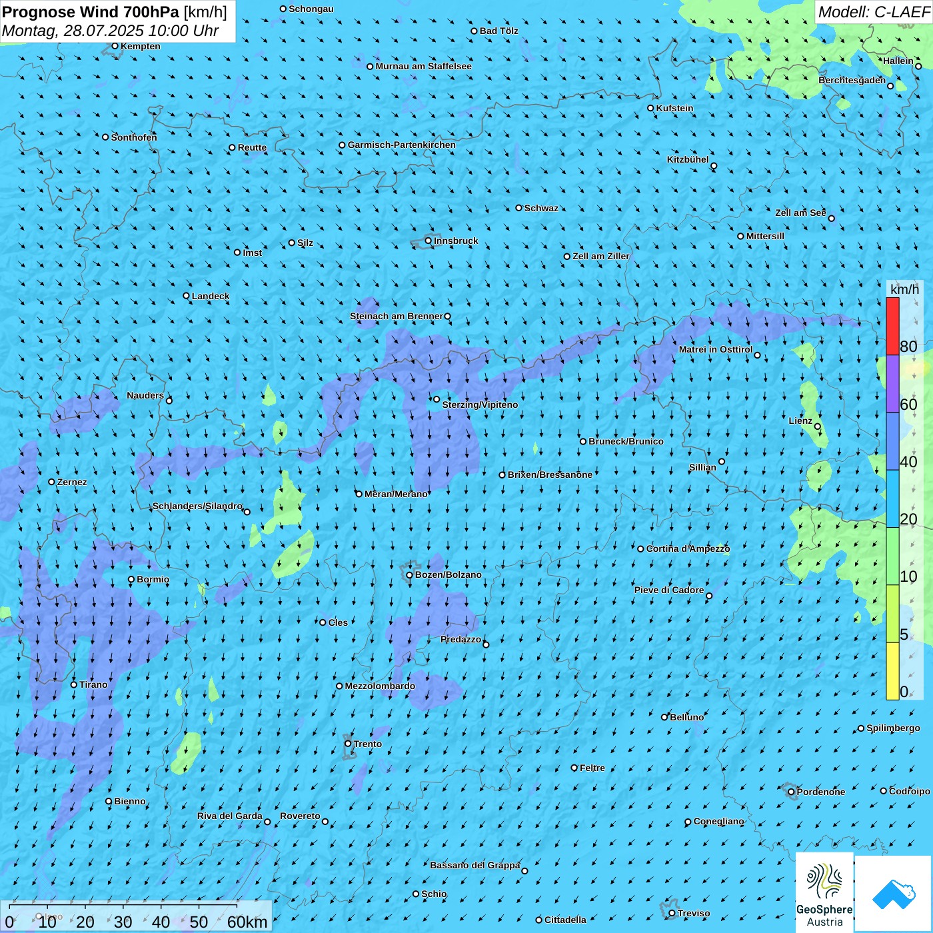This screenshot has width=933, height=933.
Task: Click the 'Sillian' label
Action: click(702, 467)
